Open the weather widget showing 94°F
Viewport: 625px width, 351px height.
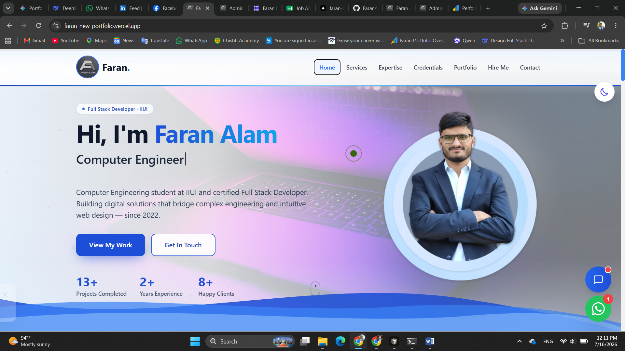[x=29, y=341]
